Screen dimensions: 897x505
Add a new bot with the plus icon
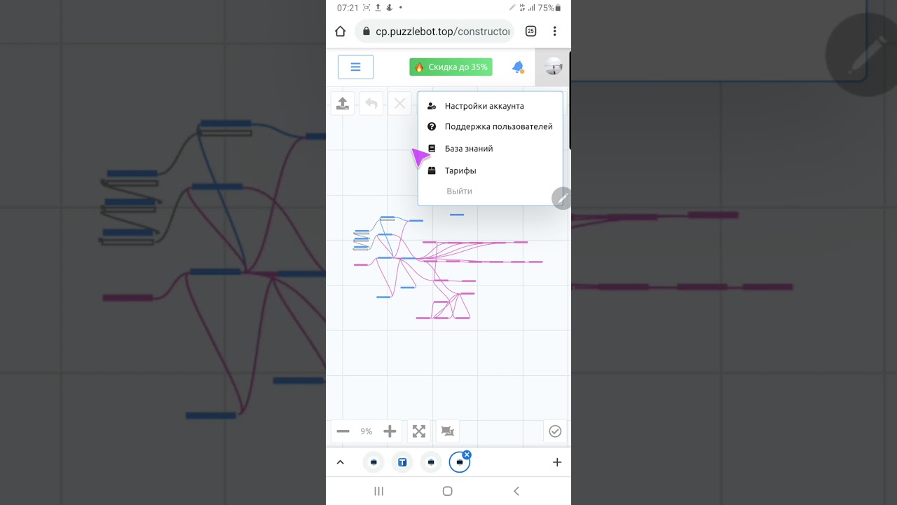[557, 462]
